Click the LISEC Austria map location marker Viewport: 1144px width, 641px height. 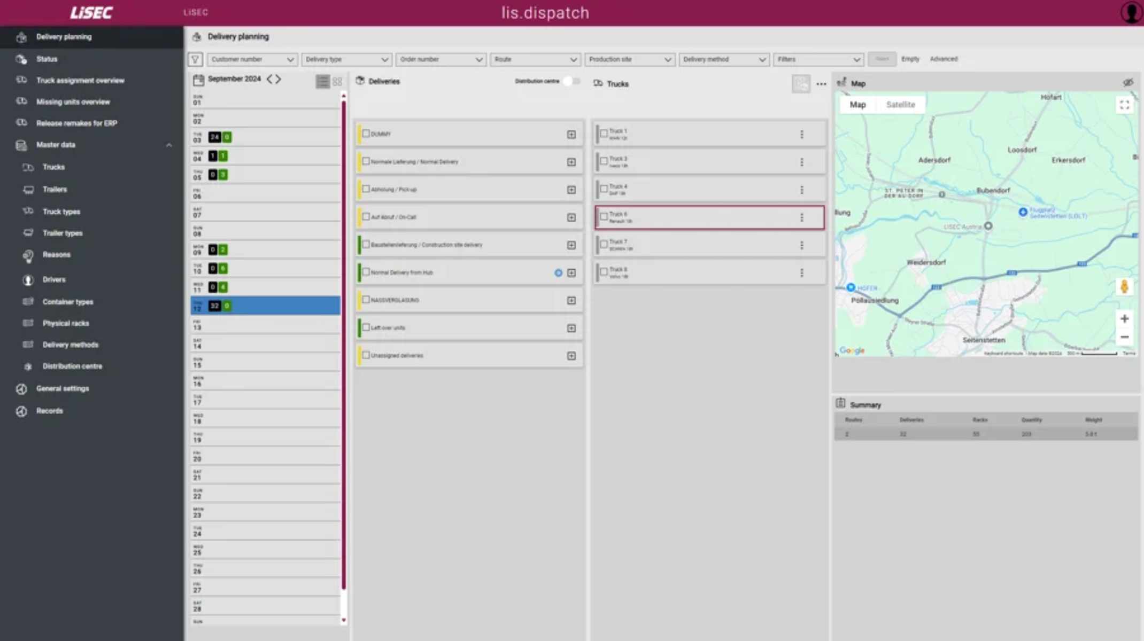pos(988,226)
